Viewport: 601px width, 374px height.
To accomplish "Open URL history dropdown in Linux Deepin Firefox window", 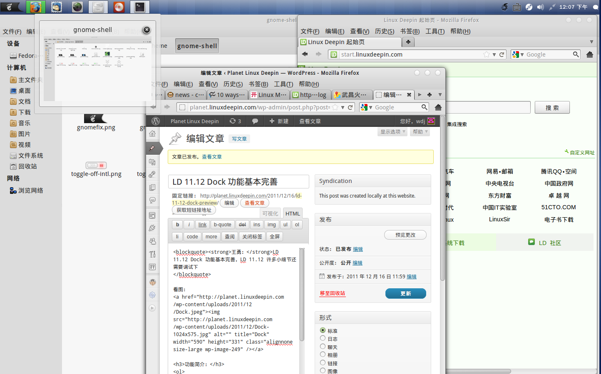I will (494, 54).
